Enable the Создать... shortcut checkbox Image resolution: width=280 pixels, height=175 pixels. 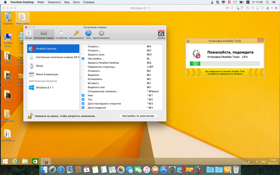tap(83, 46)
